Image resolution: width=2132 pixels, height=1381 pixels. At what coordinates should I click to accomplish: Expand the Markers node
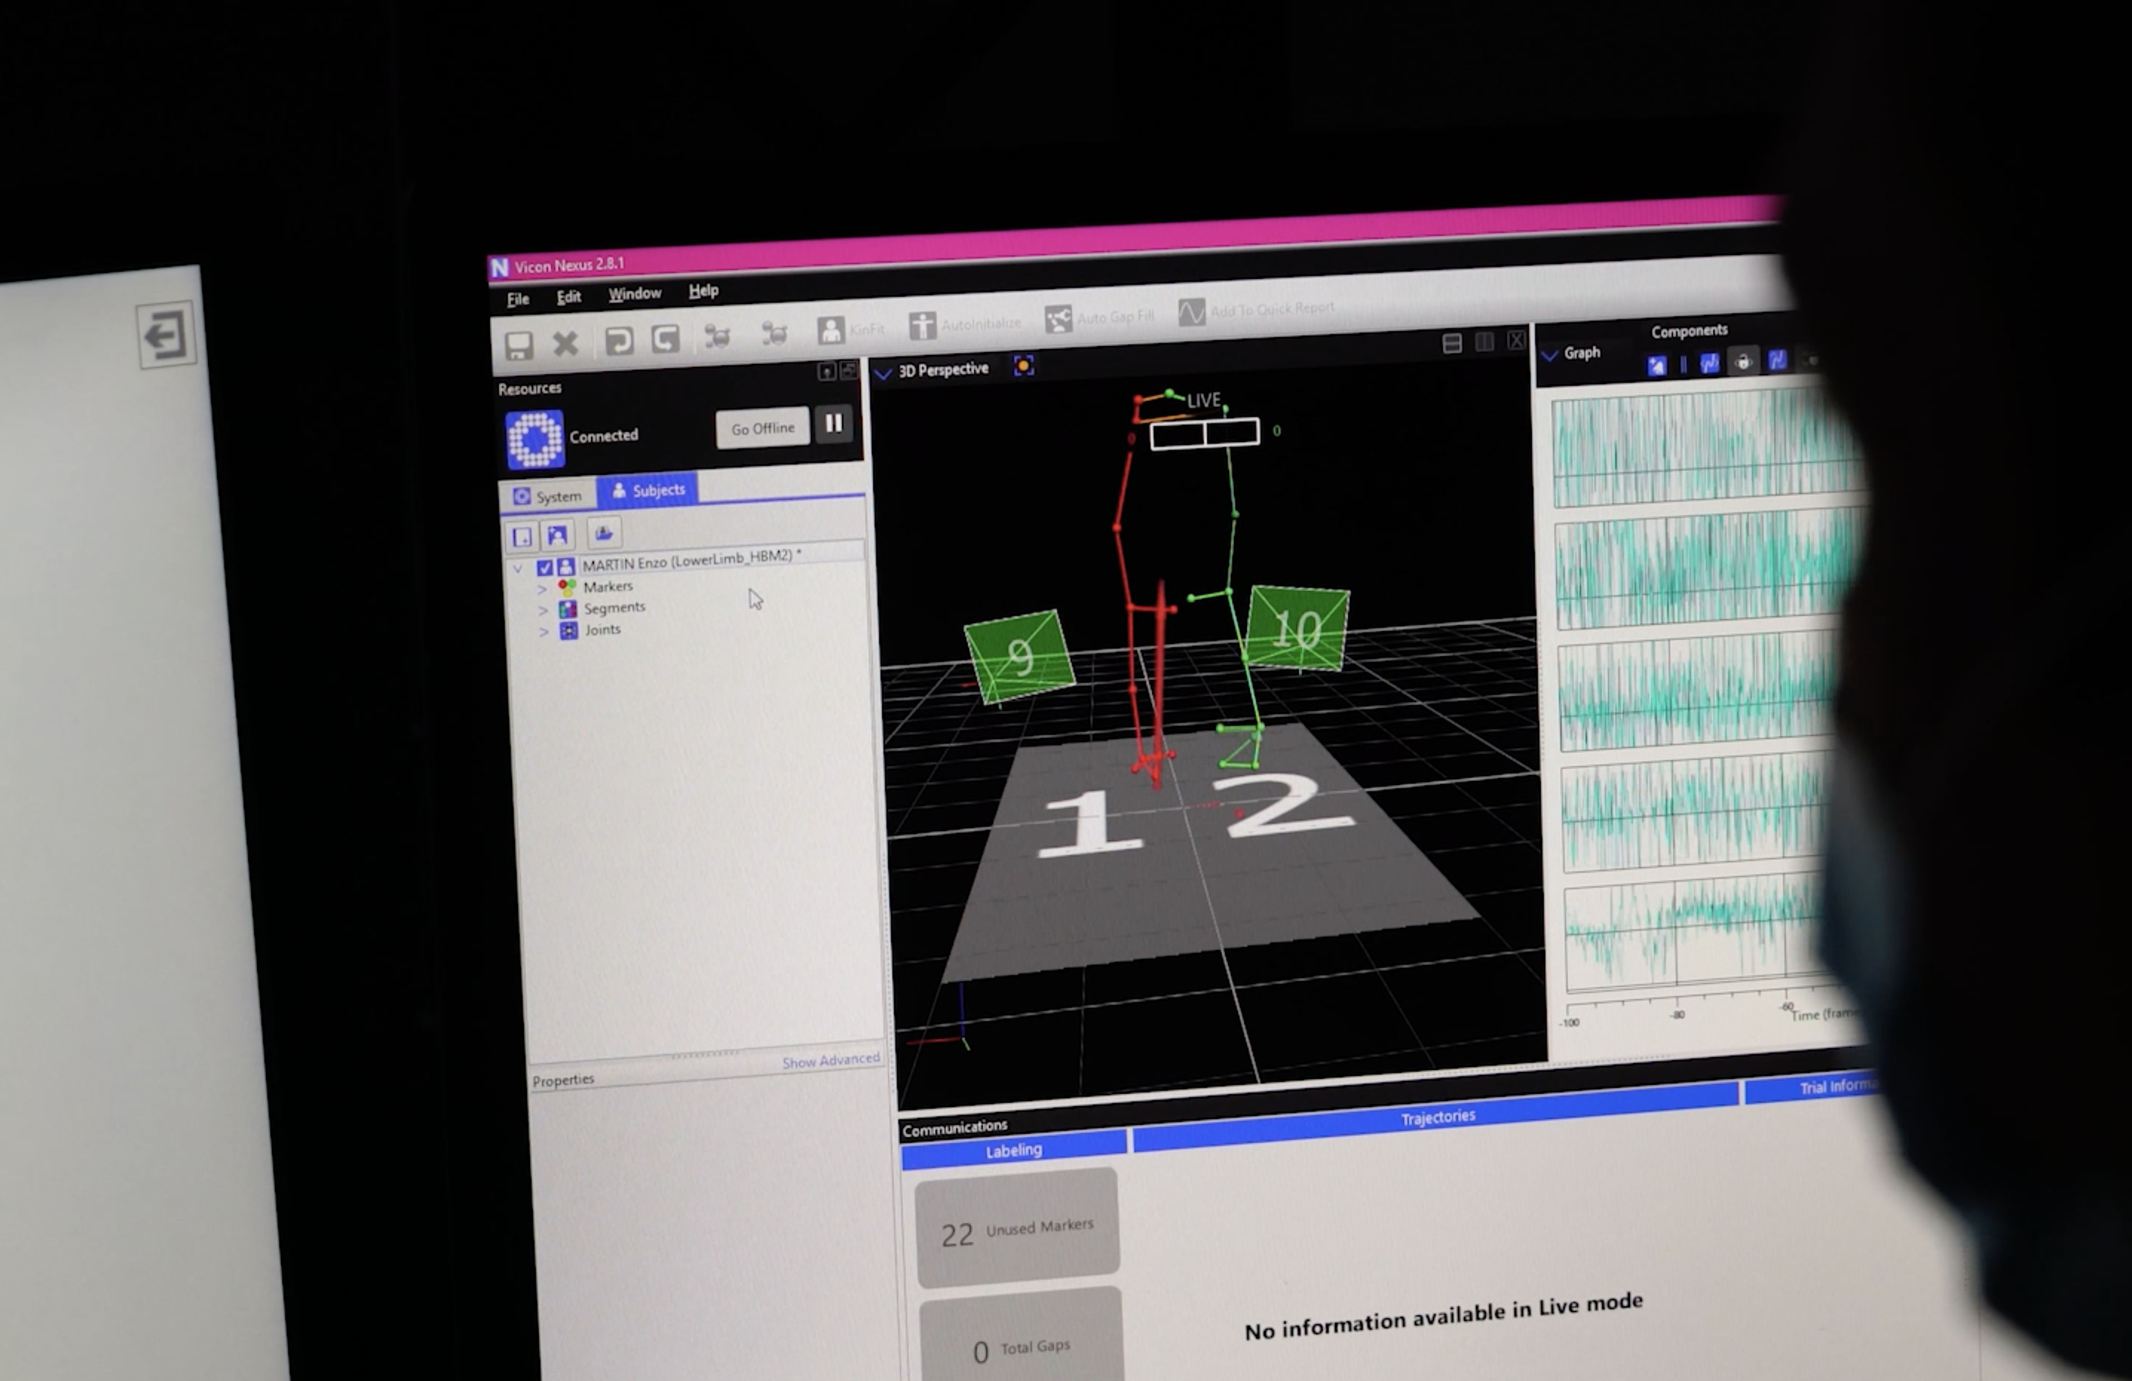click(542, 589)
